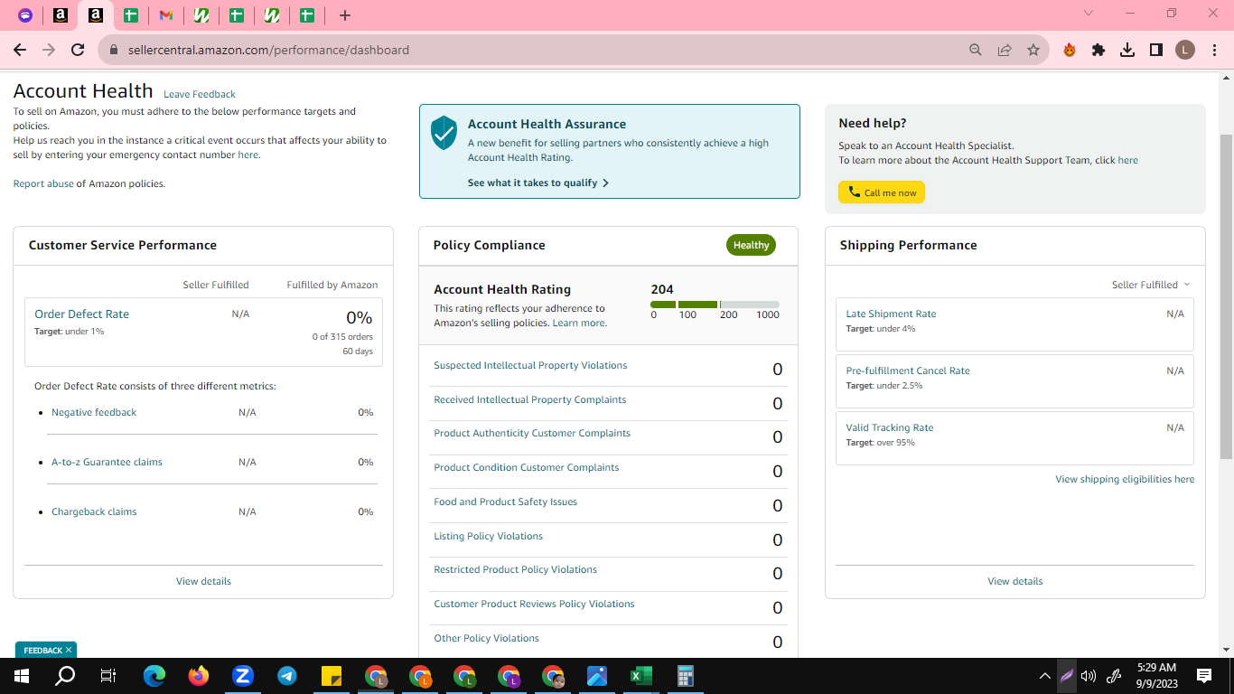The width and height of the screenshot is (1234, 694).
Task: Switch to the inactive Amazon tab
Action: [61, 15]
